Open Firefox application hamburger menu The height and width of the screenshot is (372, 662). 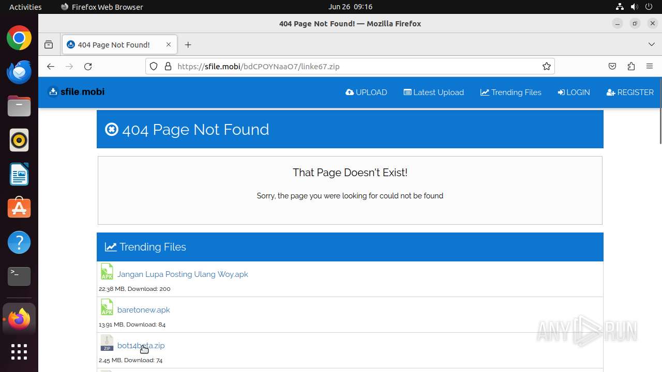tap(650, 66)
